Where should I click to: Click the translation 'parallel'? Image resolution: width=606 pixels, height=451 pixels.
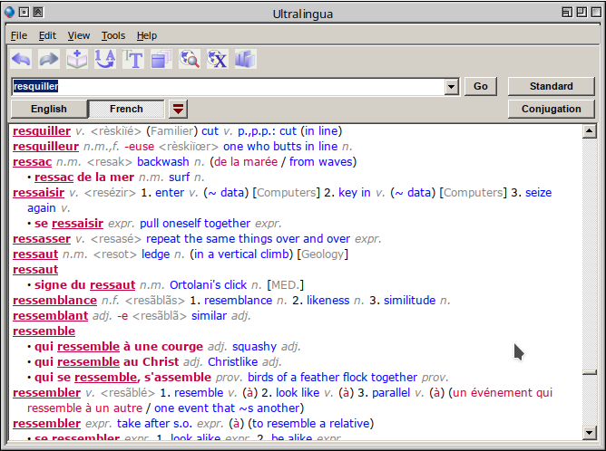[391, 393]
